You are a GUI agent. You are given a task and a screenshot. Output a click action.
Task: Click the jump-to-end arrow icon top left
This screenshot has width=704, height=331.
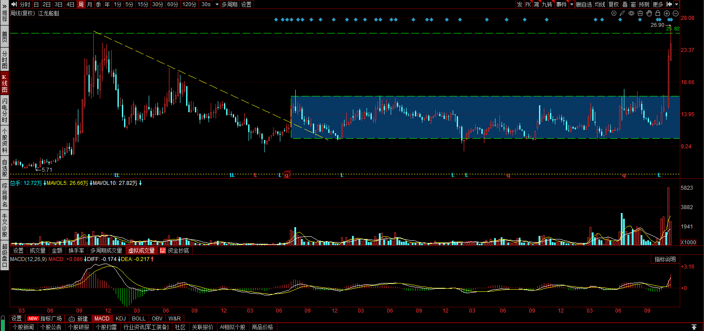click(14, 4)
